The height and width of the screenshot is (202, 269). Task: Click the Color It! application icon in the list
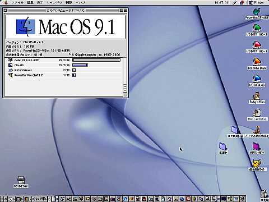[x=10, y=60]
